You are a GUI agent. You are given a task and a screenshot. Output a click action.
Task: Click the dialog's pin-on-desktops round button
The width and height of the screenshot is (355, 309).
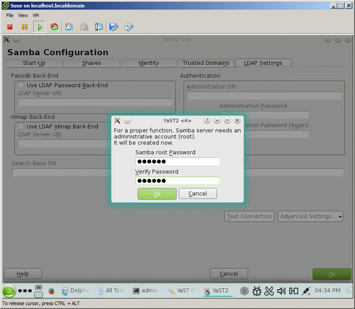(x=127, y=121)
